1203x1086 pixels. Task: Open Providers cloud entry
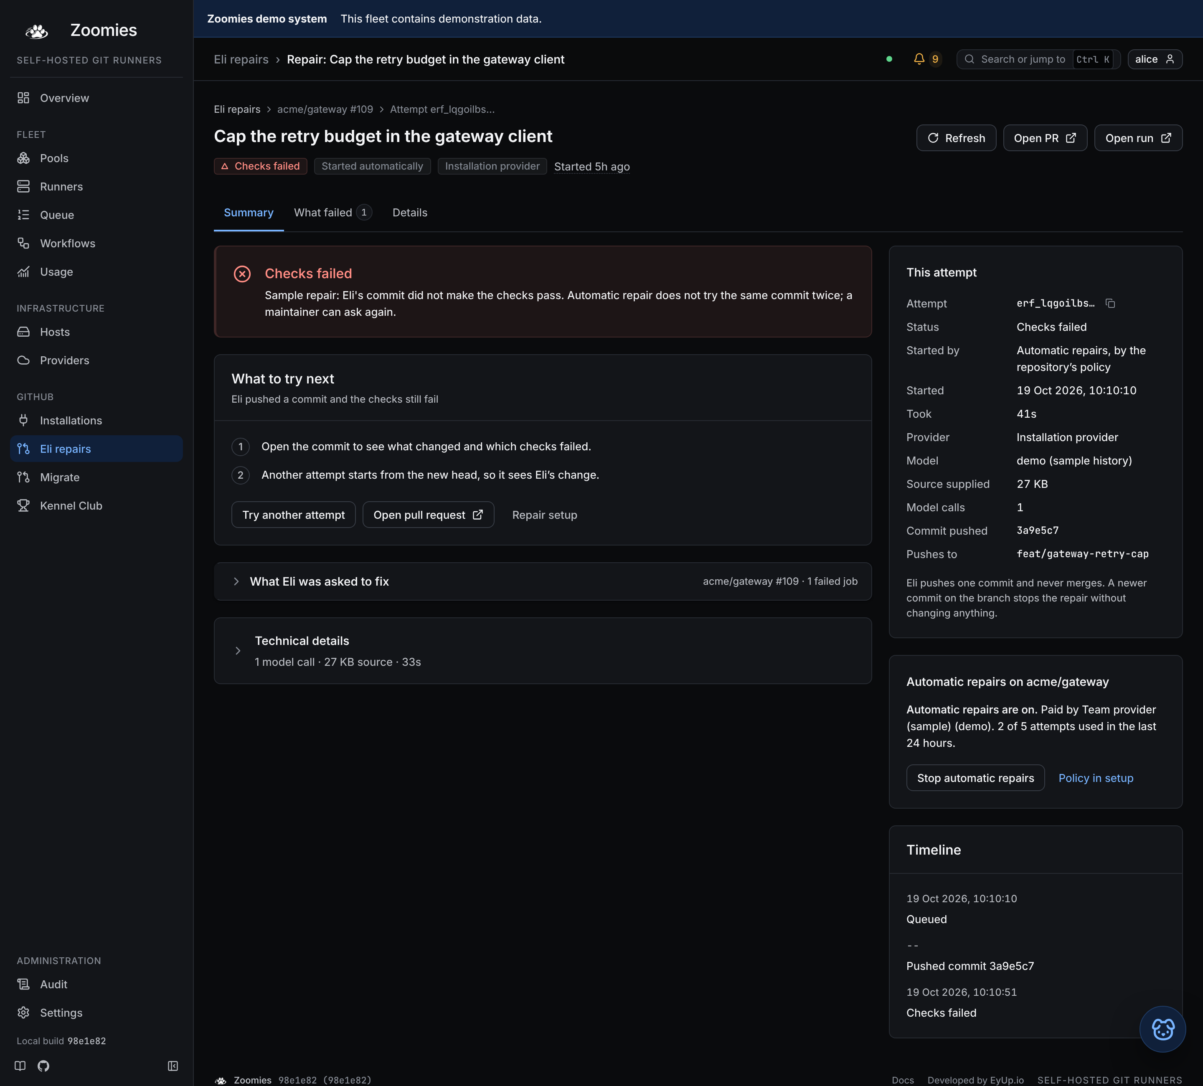click(x=96, y=360)
